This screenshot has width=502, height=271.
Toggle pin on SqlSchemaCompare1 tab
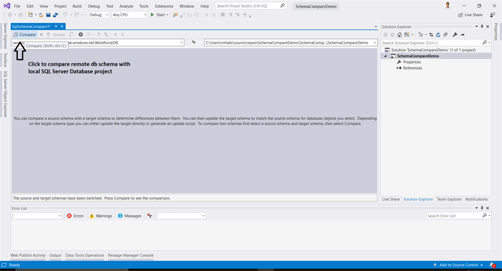[56, 26]
